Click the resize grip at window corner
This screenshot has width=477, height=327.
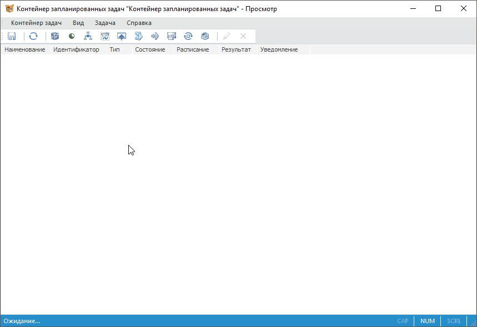pyautogui.click(x=473, y=323)
